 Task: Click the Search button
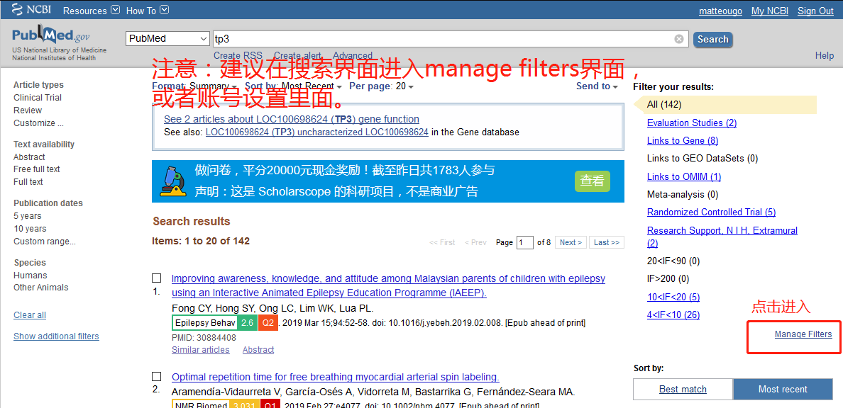[x=712, y=39]
